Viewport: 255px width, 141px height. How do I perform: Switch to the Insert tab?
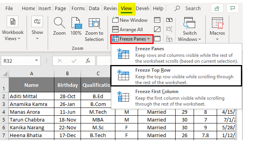45,9
